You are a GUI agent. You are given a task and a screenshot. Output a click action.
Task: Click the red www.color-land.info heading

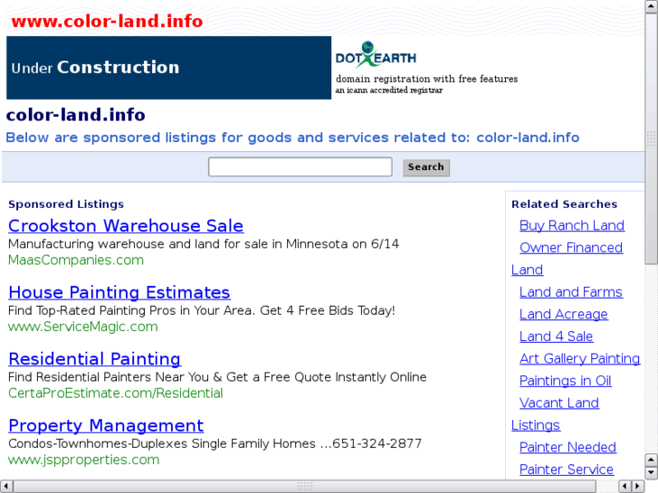point(107,21)
